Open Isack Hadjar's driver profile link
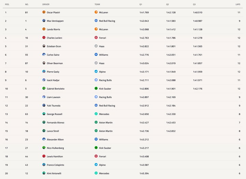 [53, 80]
